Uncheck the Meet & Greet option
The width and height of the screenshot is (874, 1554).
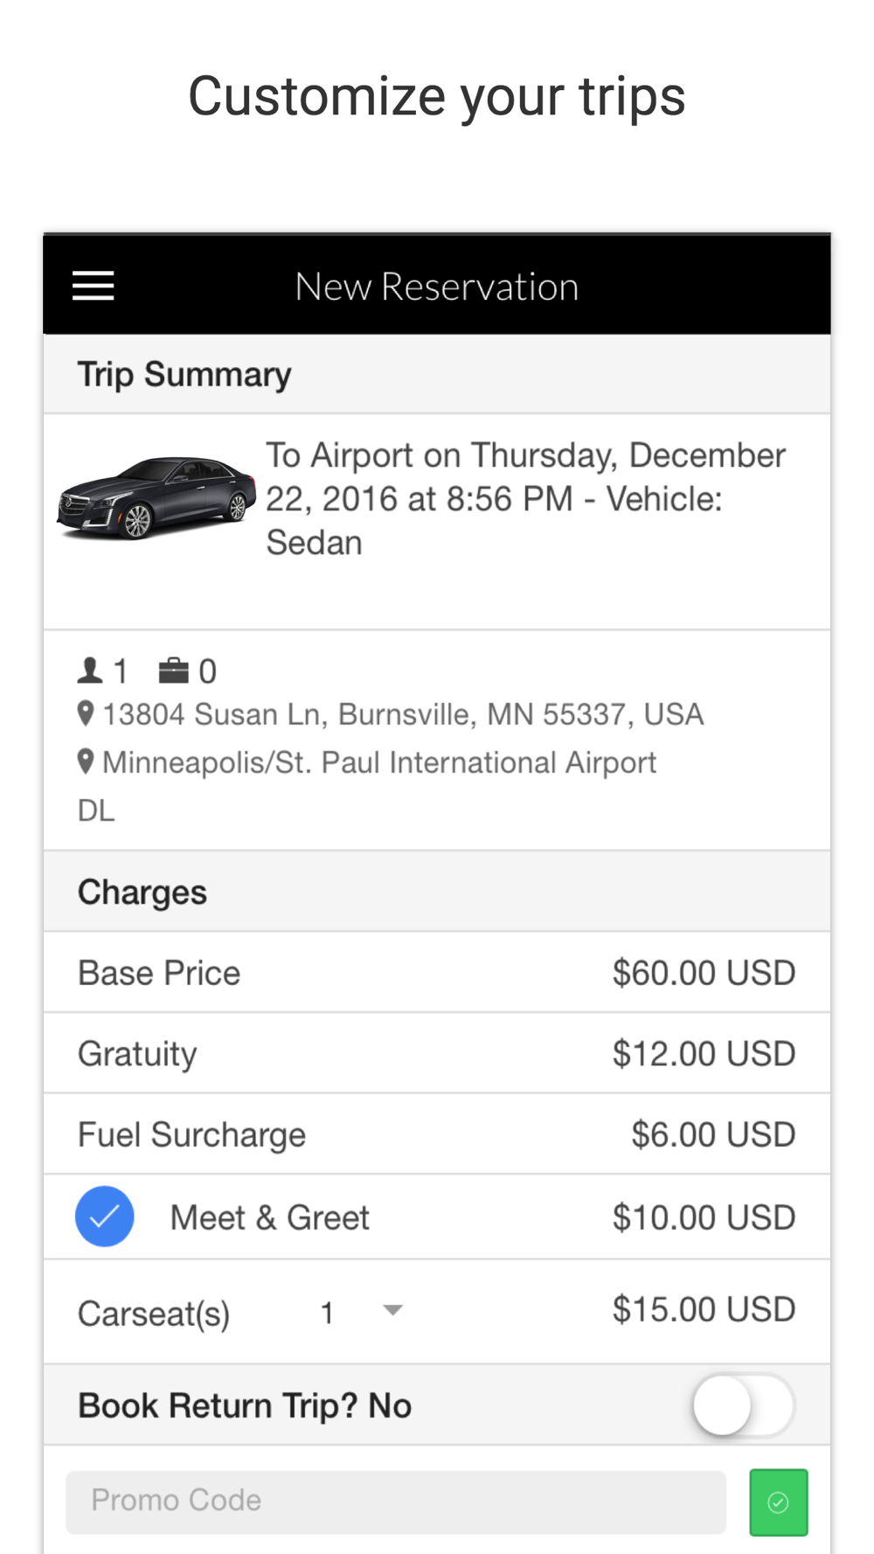(104, 1216)
